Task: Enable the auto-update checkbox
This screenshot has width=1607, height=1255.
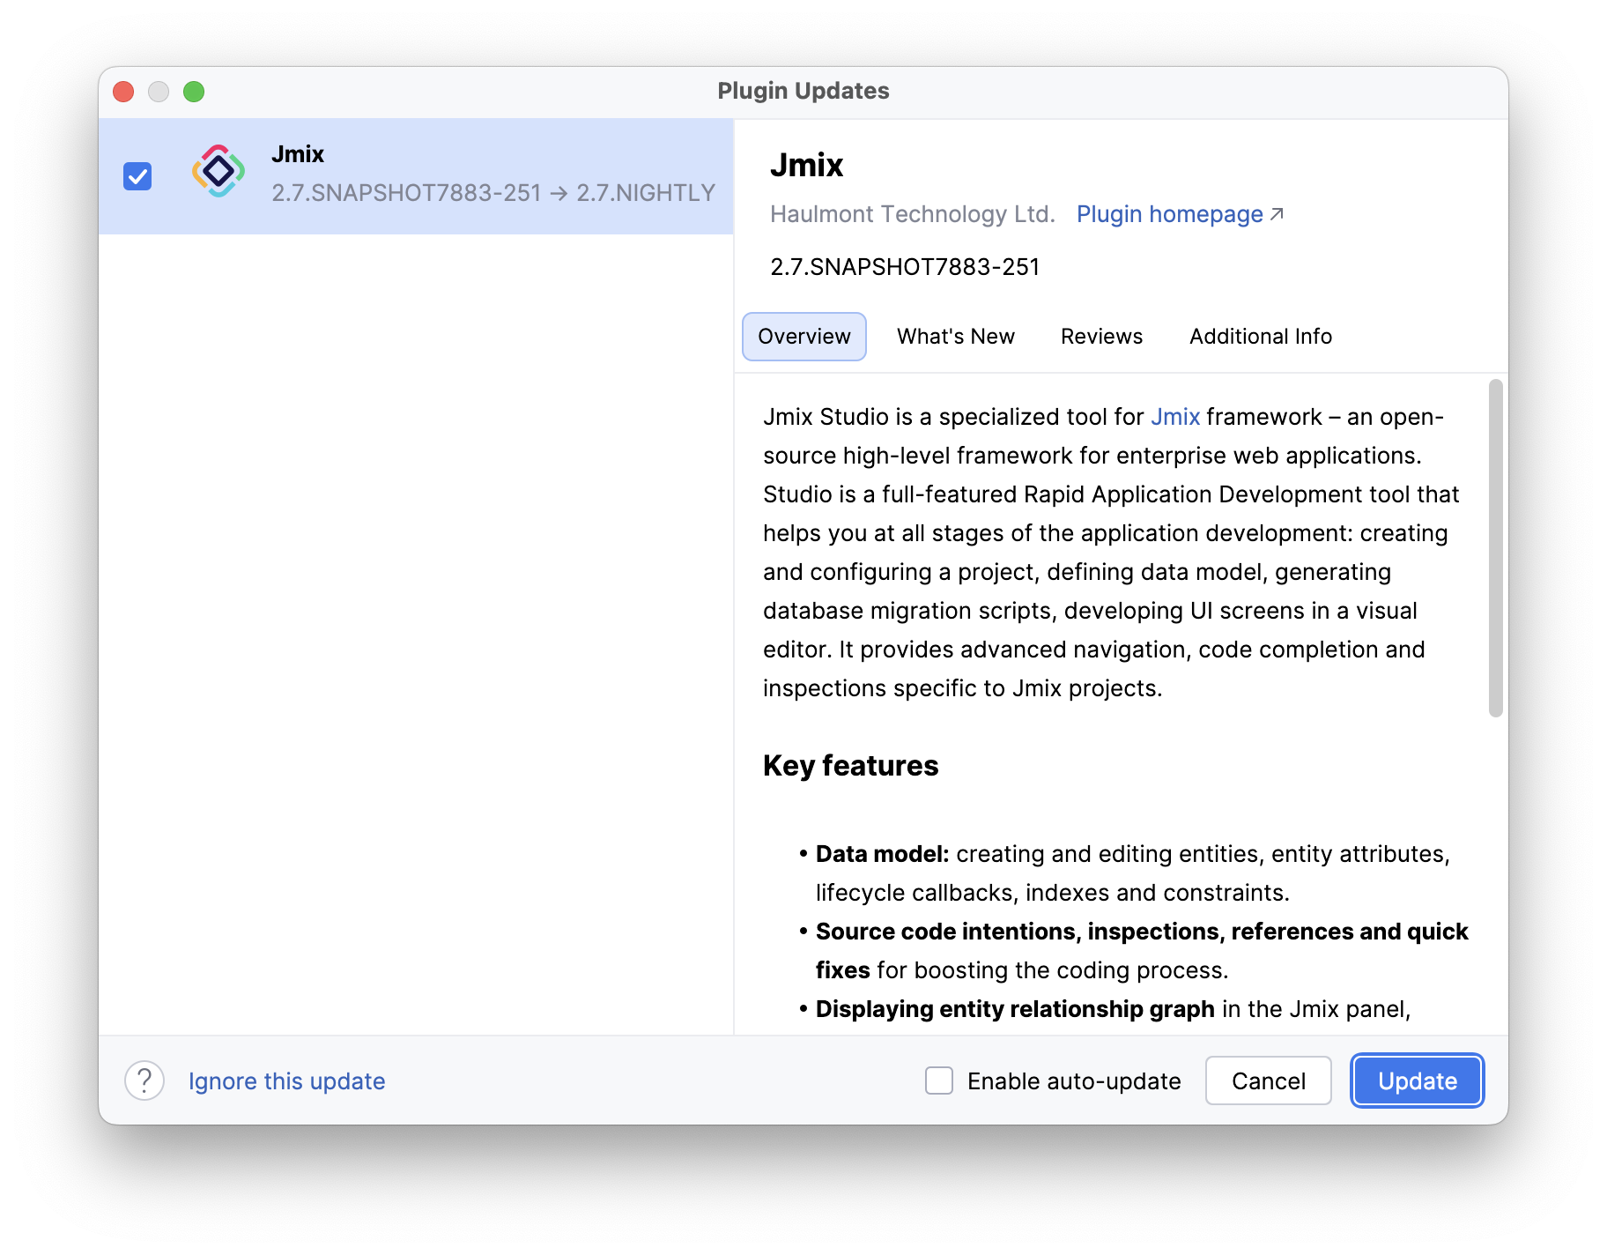Action: [939, 1080]
